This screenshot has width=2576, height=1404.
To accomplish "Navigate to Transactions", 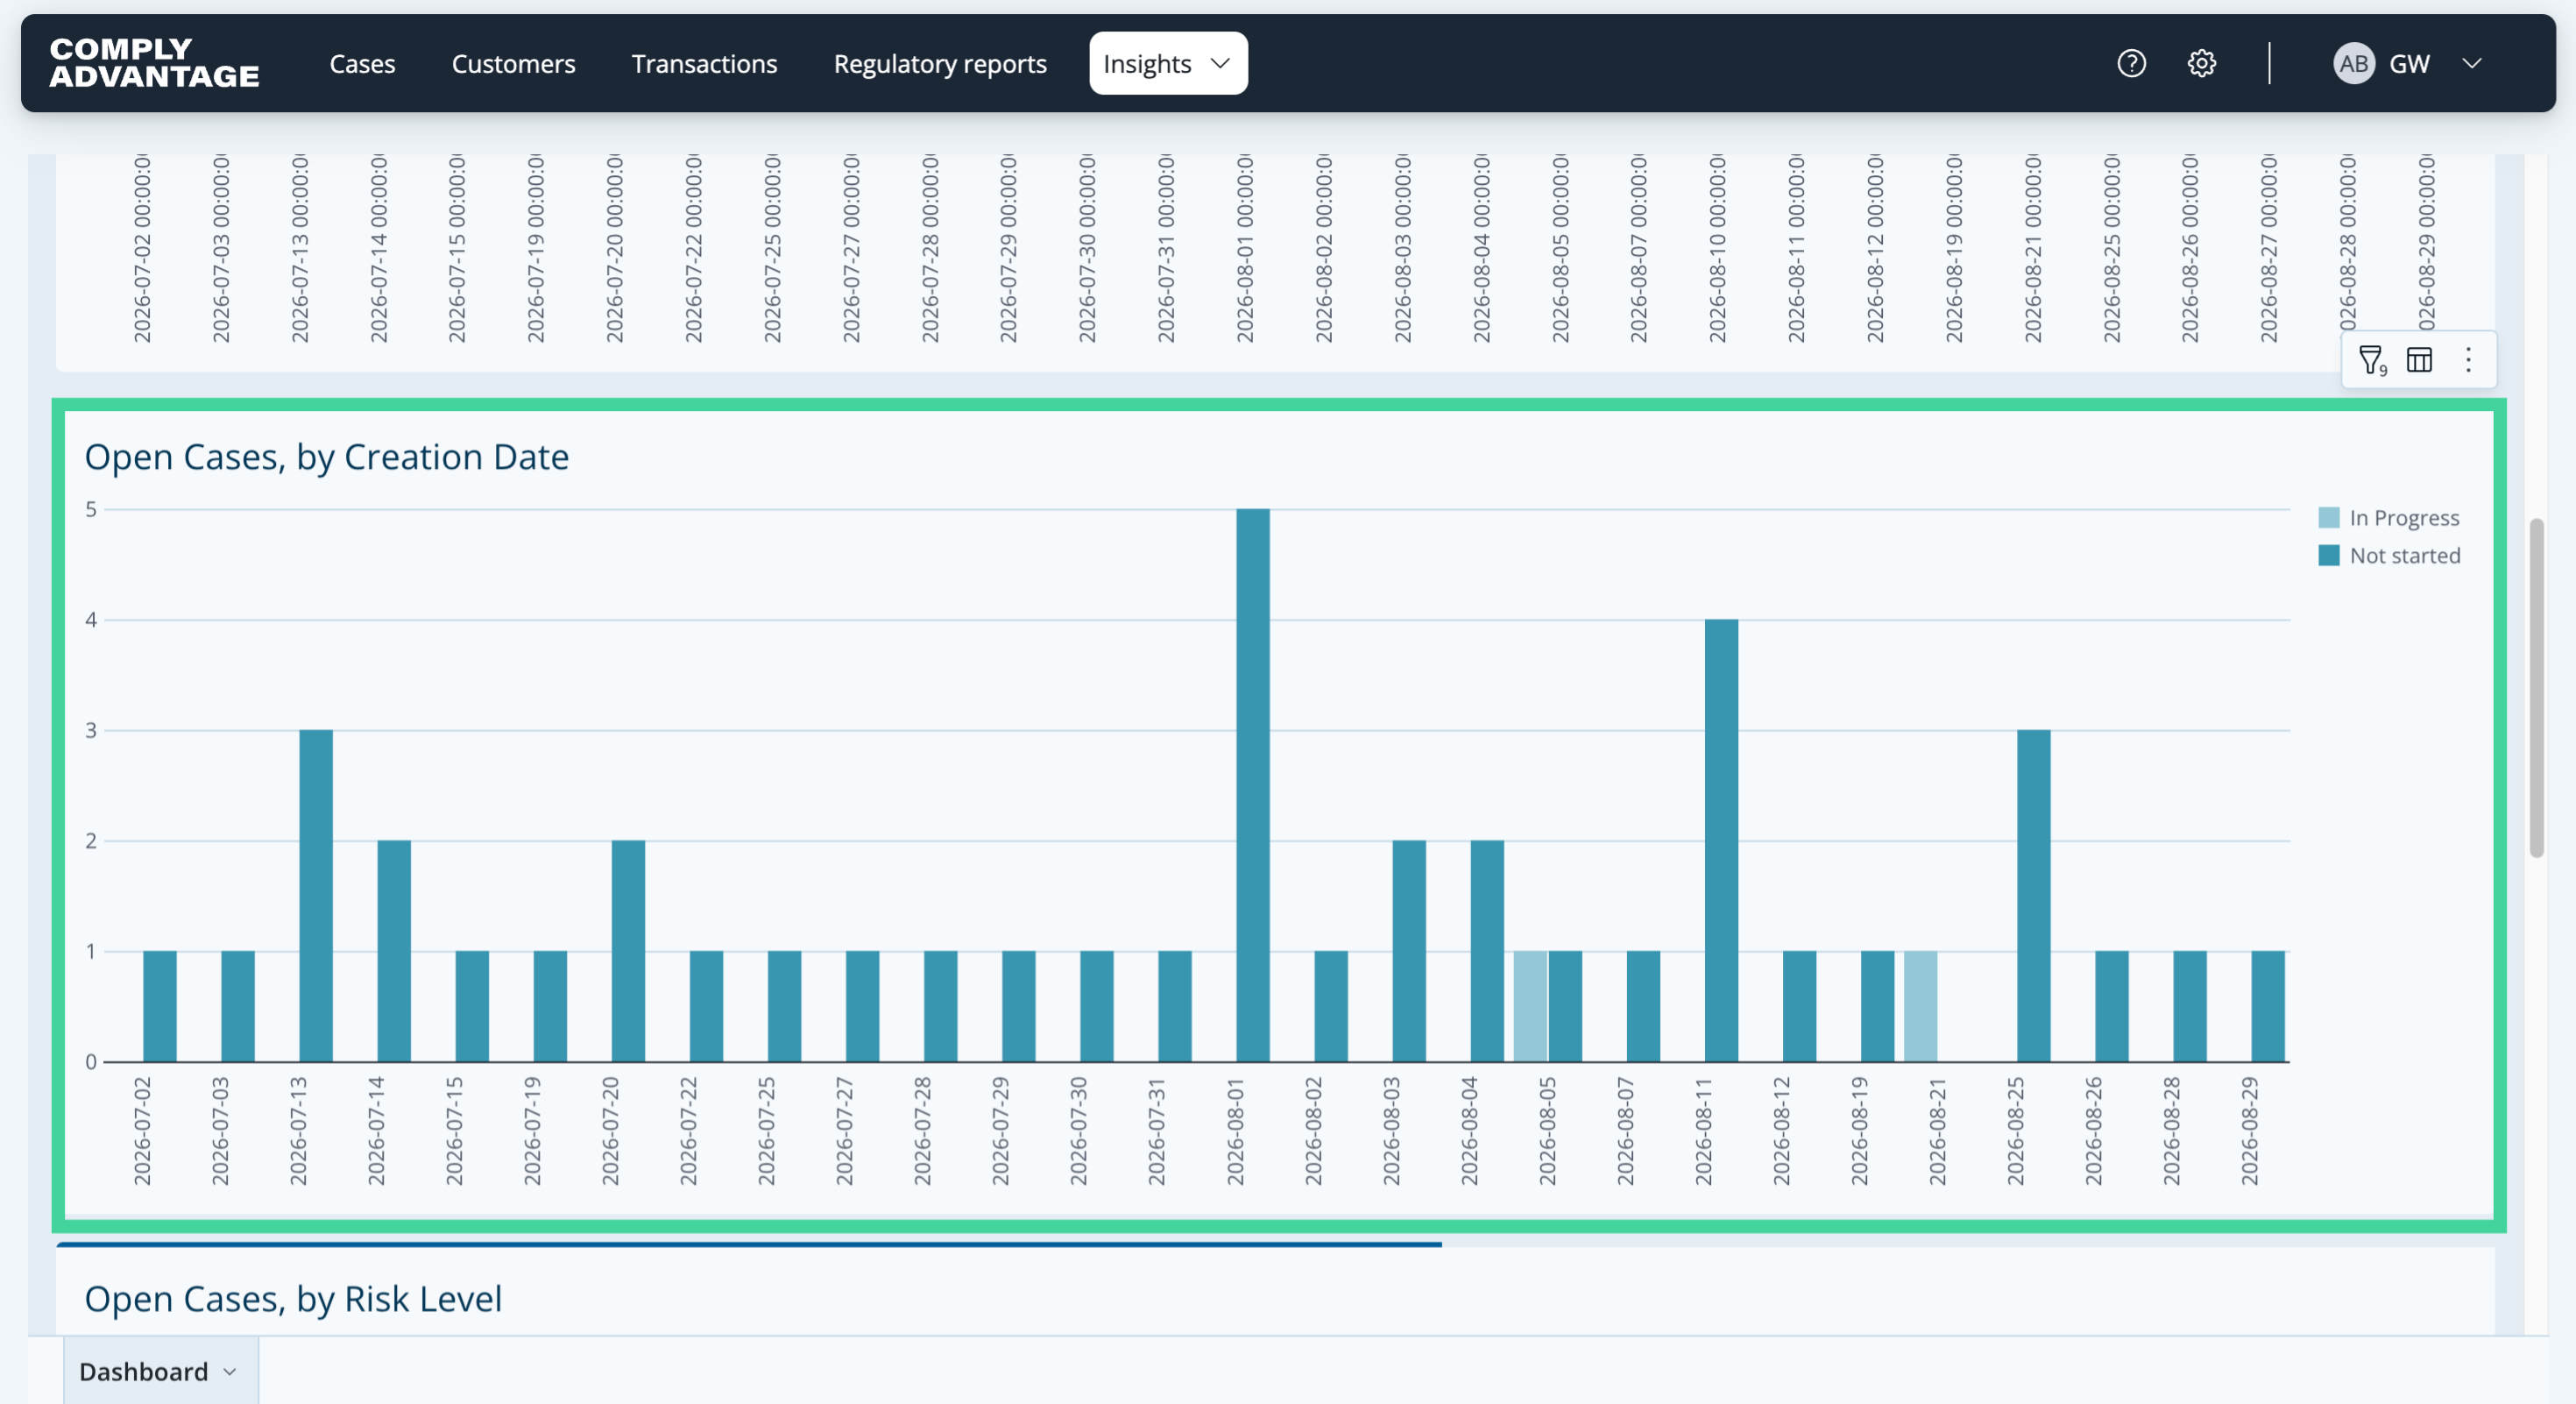I will click(704, 63).
